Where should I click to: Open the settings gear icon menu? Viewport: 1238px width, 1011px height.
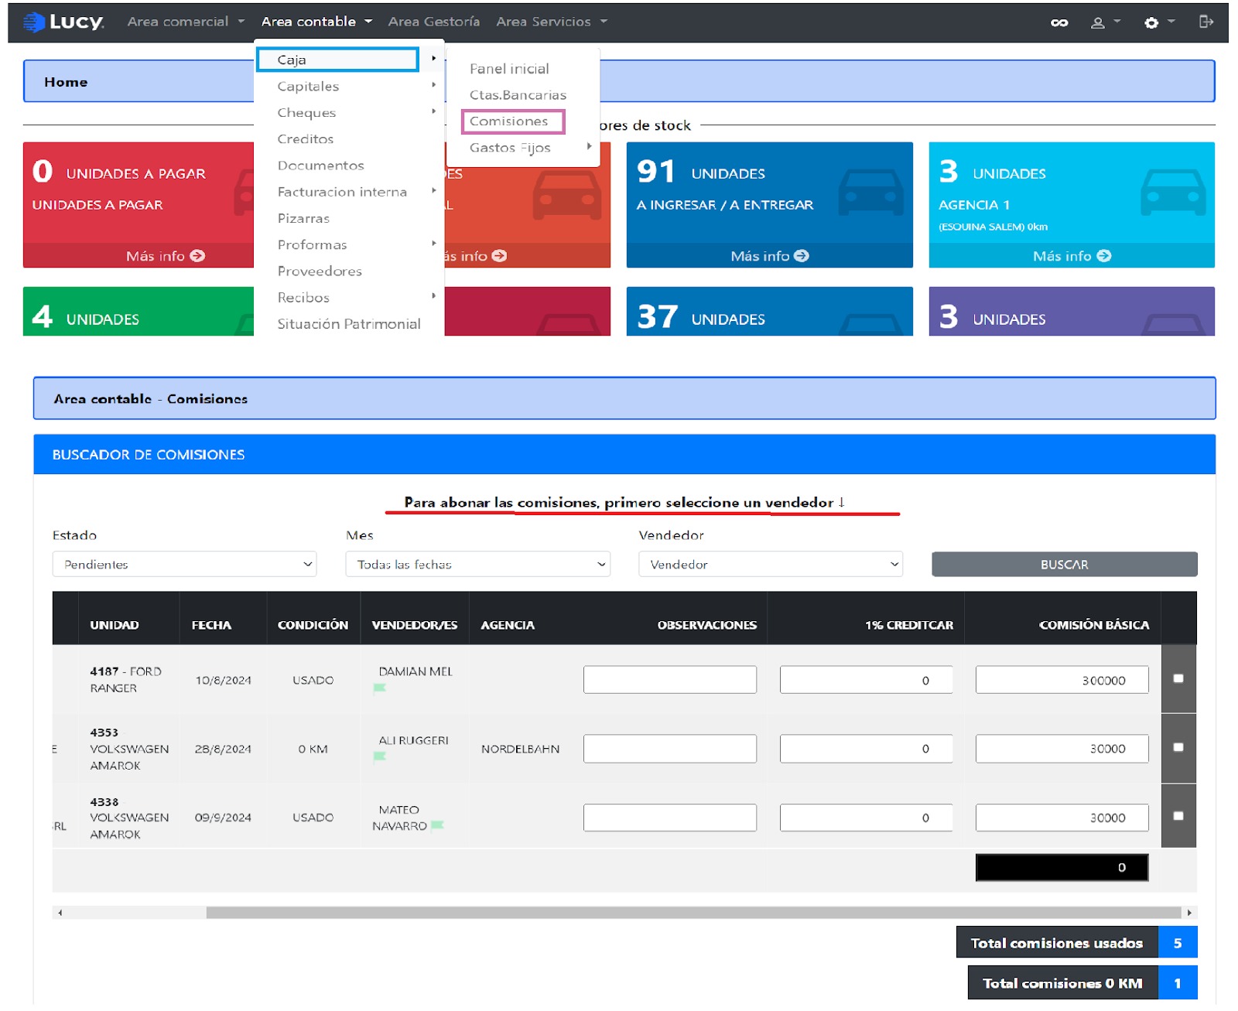[x=1158, y=22]
